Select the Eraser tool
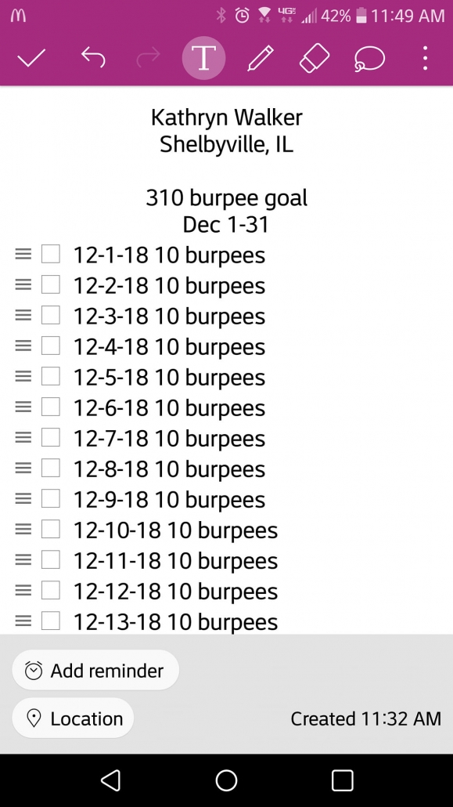 (x=315, y=58)
